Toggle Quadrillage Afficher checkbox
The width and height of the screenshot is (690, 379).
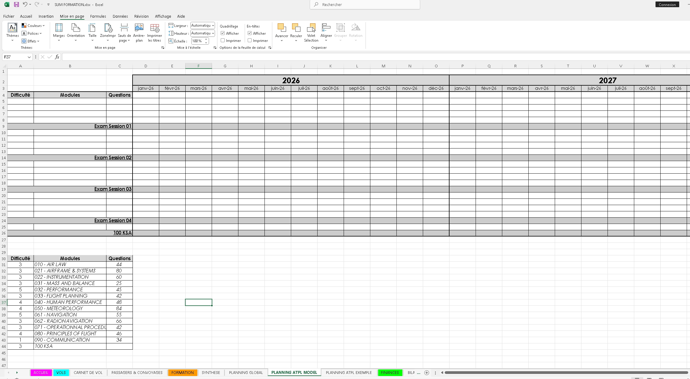223,33
